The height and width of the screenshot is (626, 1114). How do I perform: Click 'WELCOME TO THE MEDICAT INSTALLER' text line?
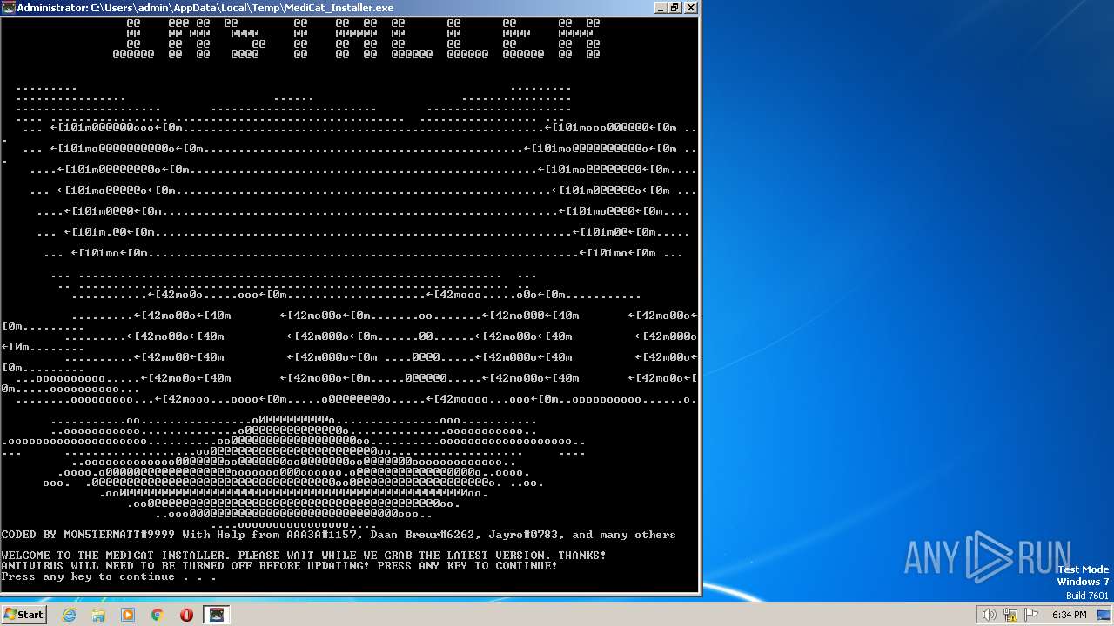304,556
